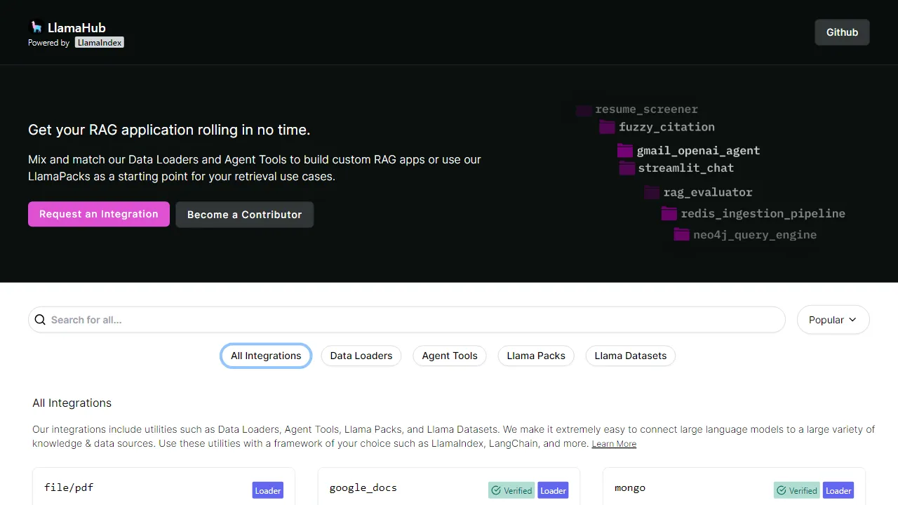This screenshot has width=898, height=505.
Task: Click the search magnifier icon
Action: coord(40,320)
